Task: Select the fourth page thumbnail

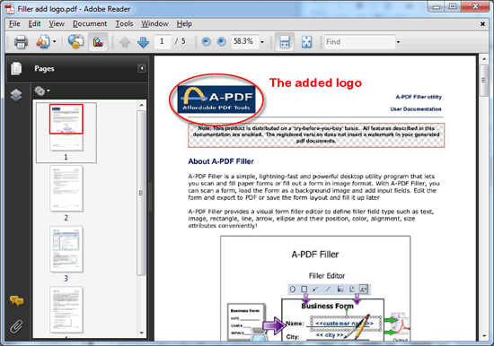Action: [x=66, y=310]
